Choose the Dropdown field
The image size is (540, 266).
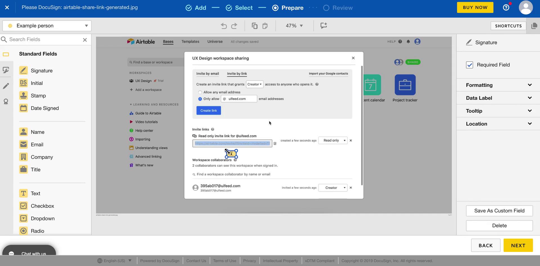click(37, 218)
